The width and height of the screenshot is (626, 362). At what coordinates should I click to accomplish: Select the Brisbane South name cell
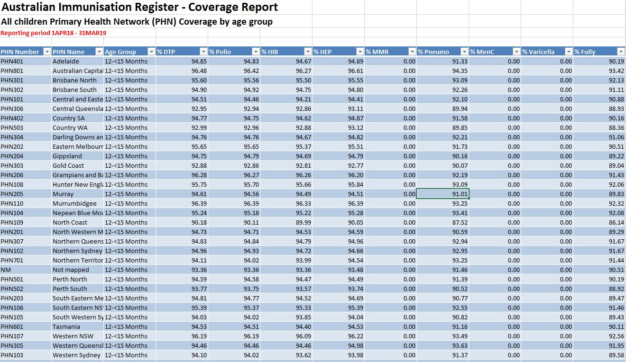click(77, 90)
